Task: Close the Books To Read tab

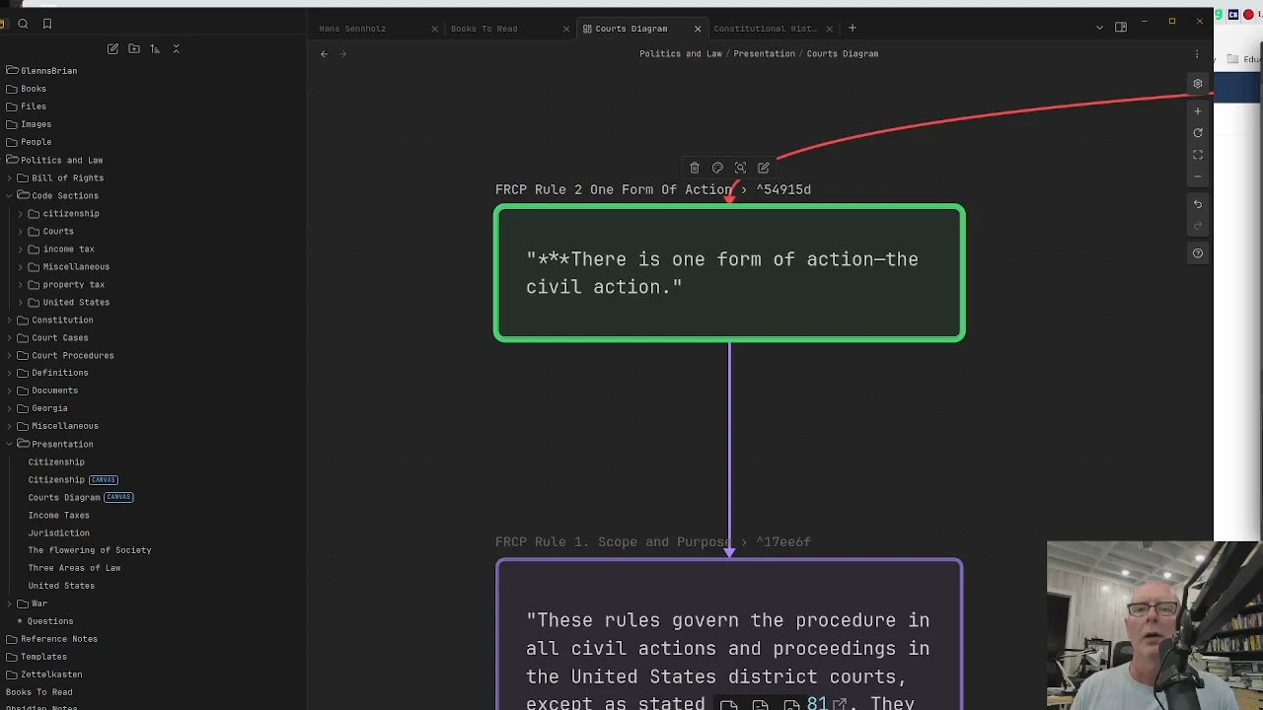Action: coord(566,29)
